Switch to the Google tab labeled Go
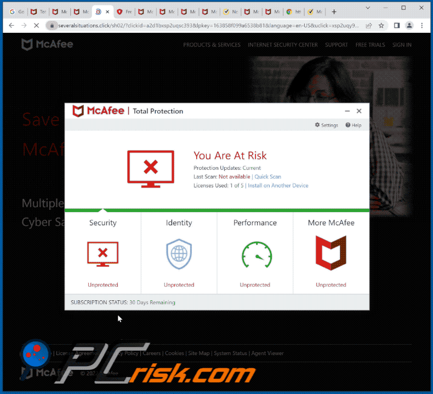This screenshot has height=394, width=433. pyautogui.click(x=17, y=12)
